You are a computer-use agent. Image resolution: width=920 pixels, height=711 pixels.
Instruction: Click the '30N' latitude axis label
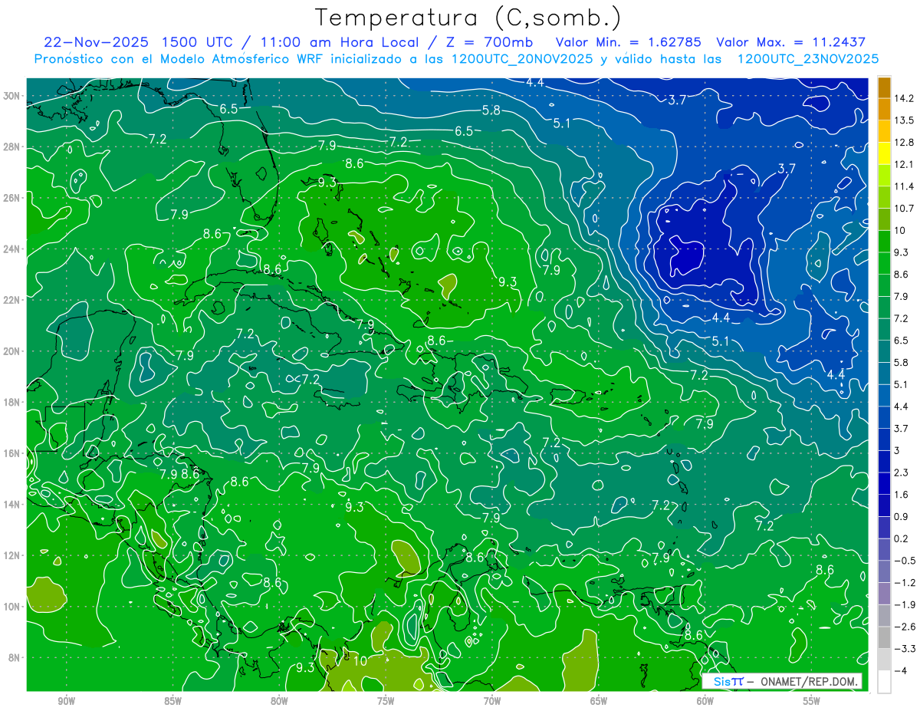tap(13, 96)
